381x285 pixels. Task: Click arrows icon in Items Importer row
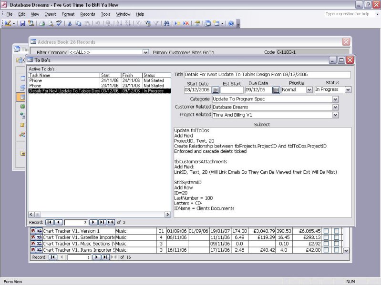[x=39, y=250]
